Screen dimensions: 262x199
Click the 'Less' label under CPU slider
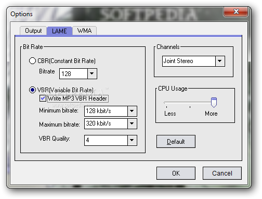170,114
